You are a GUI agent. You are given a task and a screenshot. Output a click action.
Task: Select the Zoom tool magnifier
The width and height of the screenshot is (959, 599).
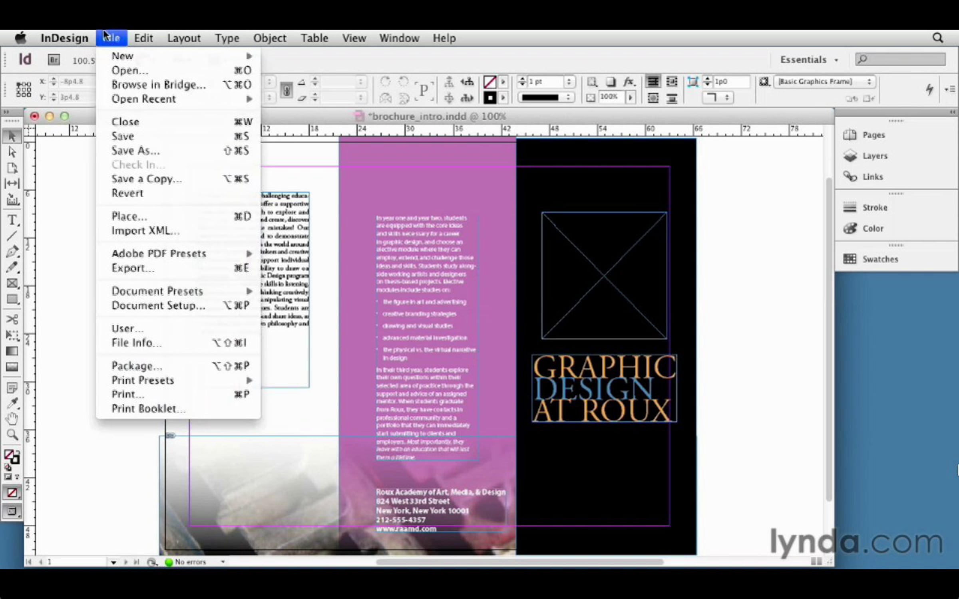point(12,434)
